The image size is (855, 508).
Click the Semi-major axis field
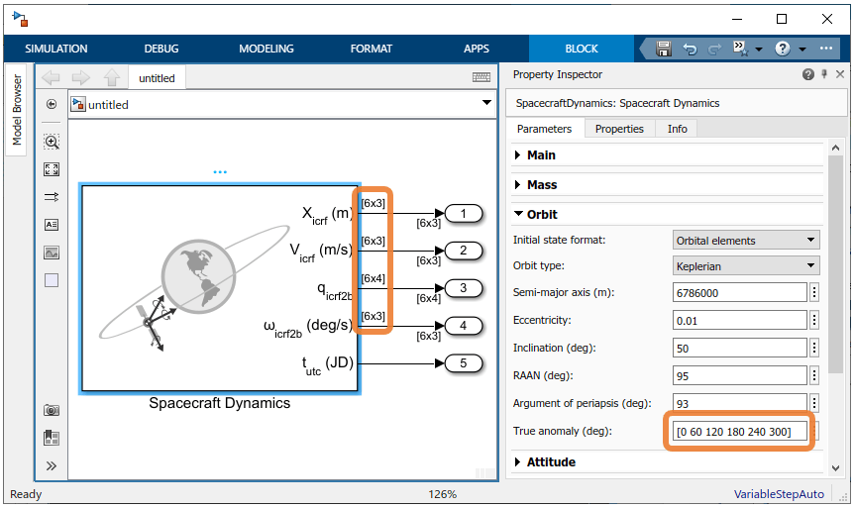point(739,293)
